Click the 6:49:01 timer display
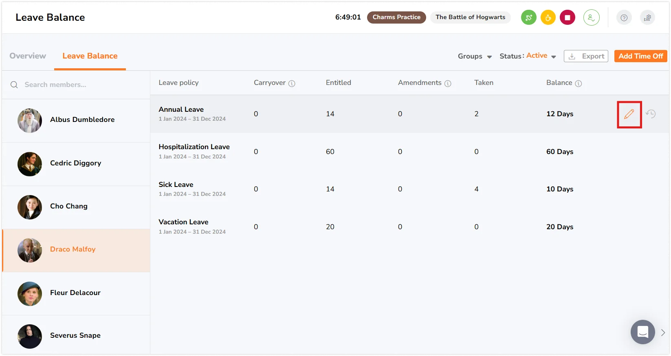This screenshot has width=671, height=356. [x=348, y=17]
